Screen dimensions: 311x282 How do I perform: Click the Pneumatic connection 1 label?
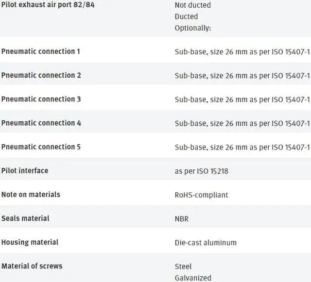click(41, 51)
